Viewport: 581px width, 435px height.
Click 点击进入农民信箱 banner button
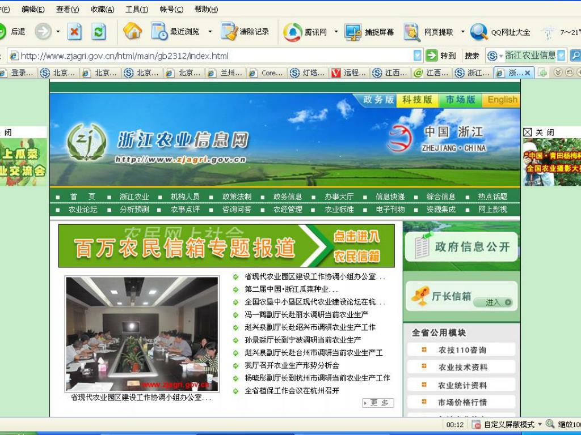point(357,246)
